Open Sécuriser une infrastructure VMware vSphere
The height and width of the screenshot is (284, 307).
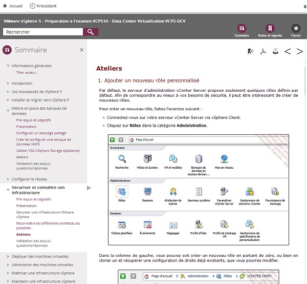(45, 215)
